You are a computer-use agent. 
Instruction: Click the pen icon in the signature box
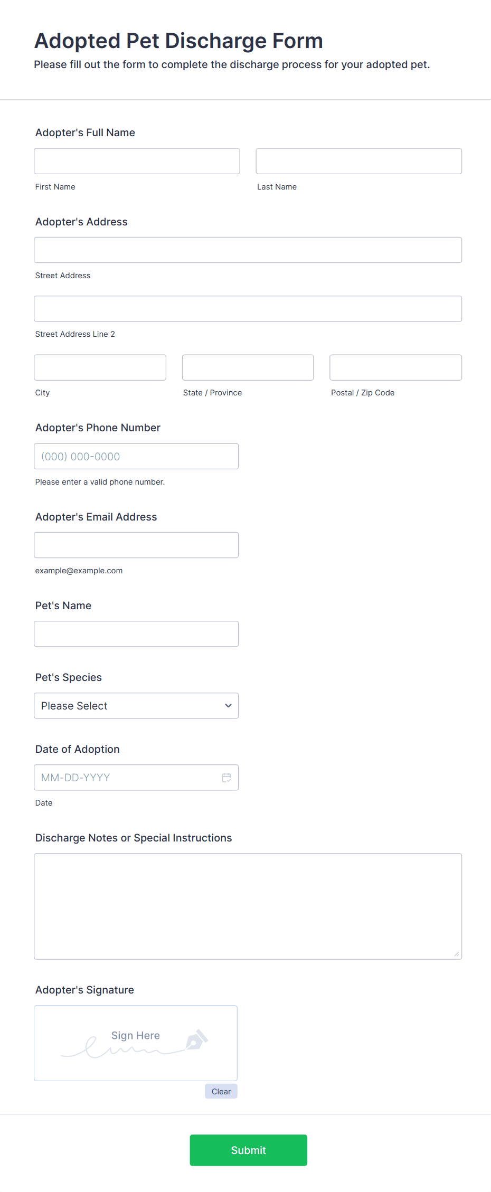pos(195,1040)
